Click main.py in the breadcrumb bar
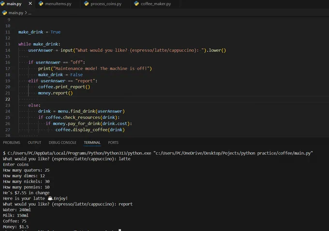Image resolution: width=329 pixels, height=231 pixels. [16, 13]
